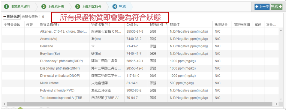
Task: Select the Di-"isodecyl" phthalate(DIDP) row
Action: (x=140, y=61)
